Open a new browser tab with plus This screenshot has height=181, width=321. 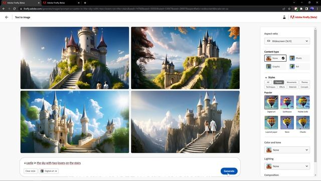pos(85,3)
